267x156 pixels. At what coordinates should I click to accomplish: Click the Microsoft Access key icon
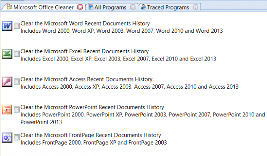(x=7, y=81)
